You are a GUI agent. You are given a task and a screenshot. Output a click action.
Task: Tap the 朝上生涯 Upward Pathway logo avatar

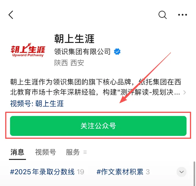point(28,50)
